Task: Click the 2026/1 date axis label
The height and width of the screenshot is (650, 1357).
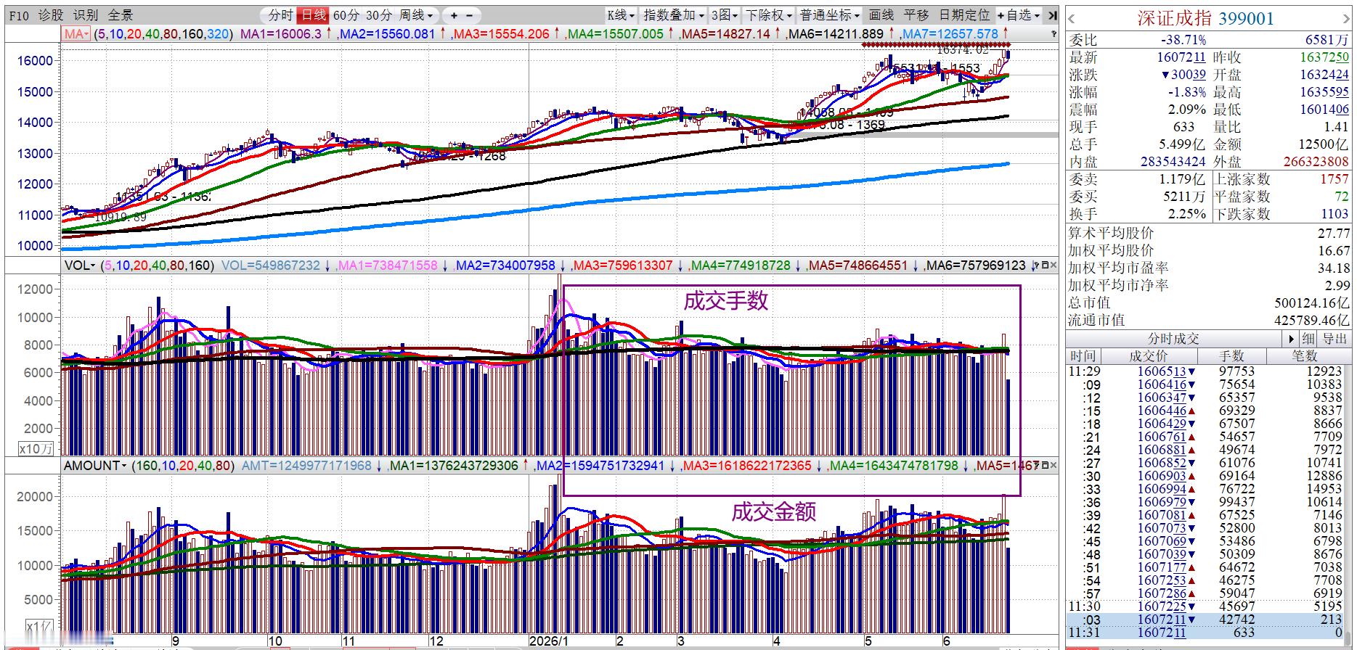Action: tap(549, 641)
